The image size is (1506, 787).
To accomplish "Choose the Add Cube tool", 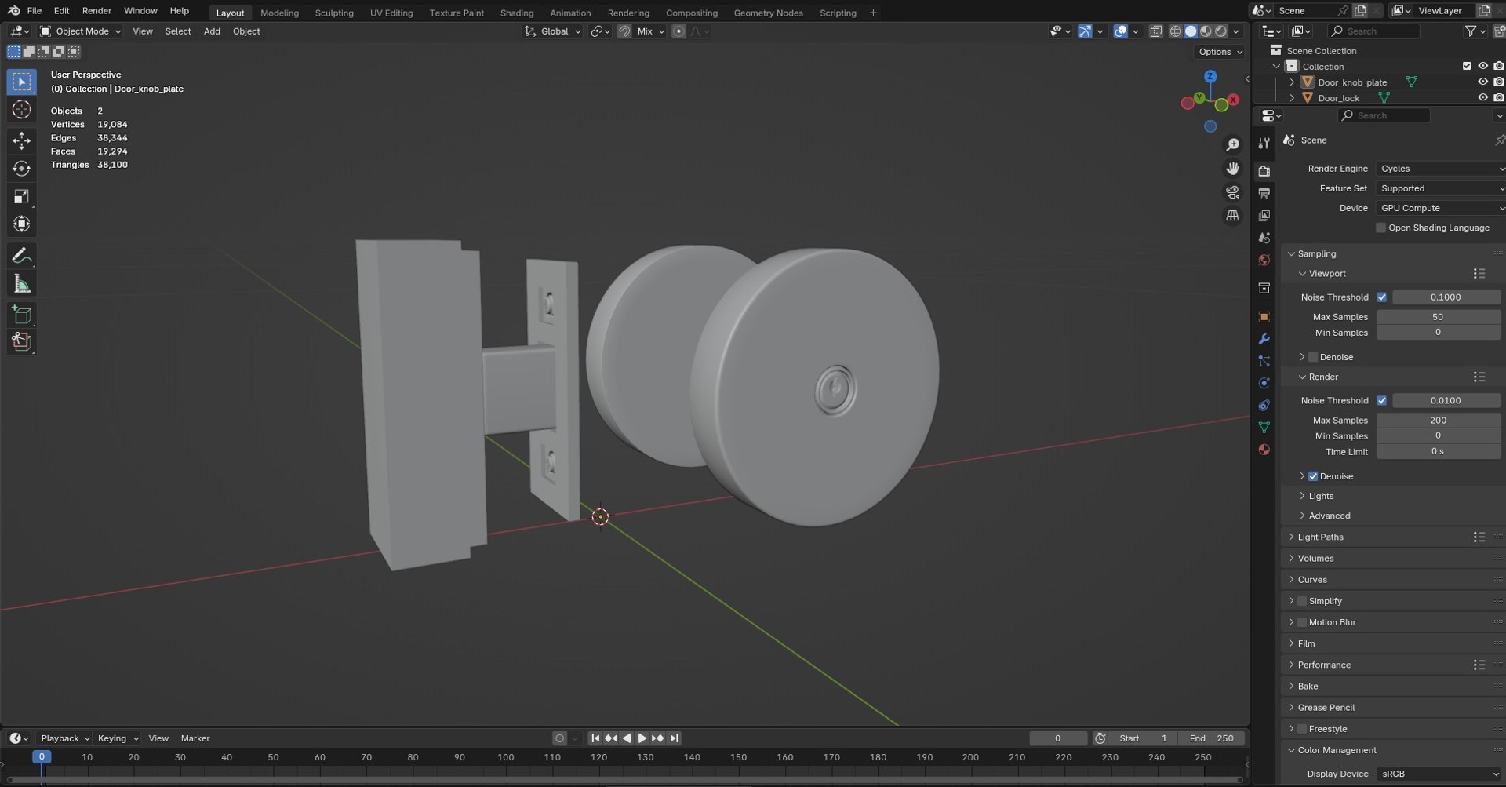I will [21, 315].
